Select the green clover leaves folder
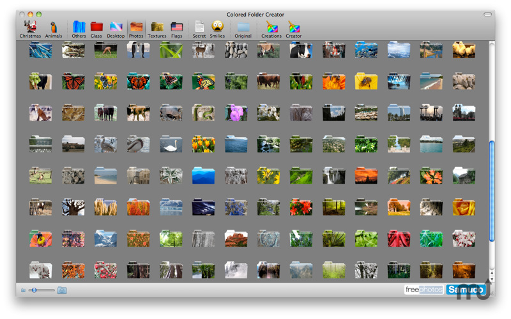This screenshot has width=511, height=319. [x=366, y=239]
